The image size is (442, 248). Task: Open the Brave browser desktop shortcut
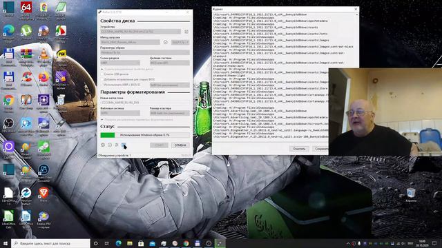pyautogui.click(x=44, y=194)
